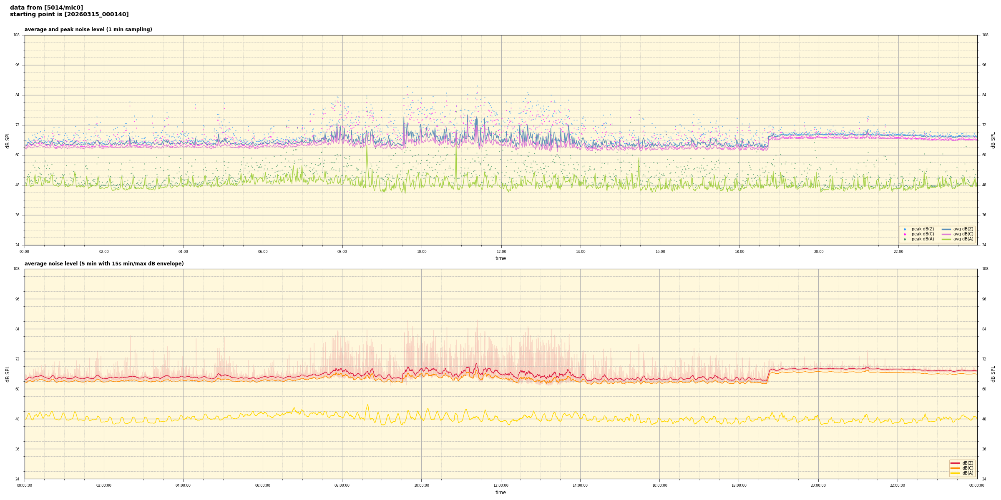This screenshot has width=1001, height=500.
Task: Click the 18:00:00 tick label on bottom chart
Action: click(x=739, y=485)
